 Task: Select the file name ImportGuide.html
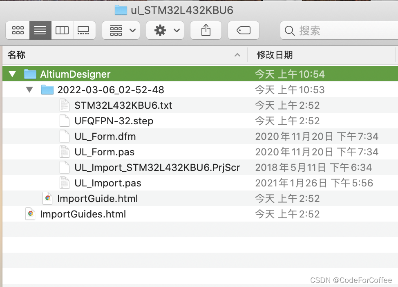click(x=98, y=198)
